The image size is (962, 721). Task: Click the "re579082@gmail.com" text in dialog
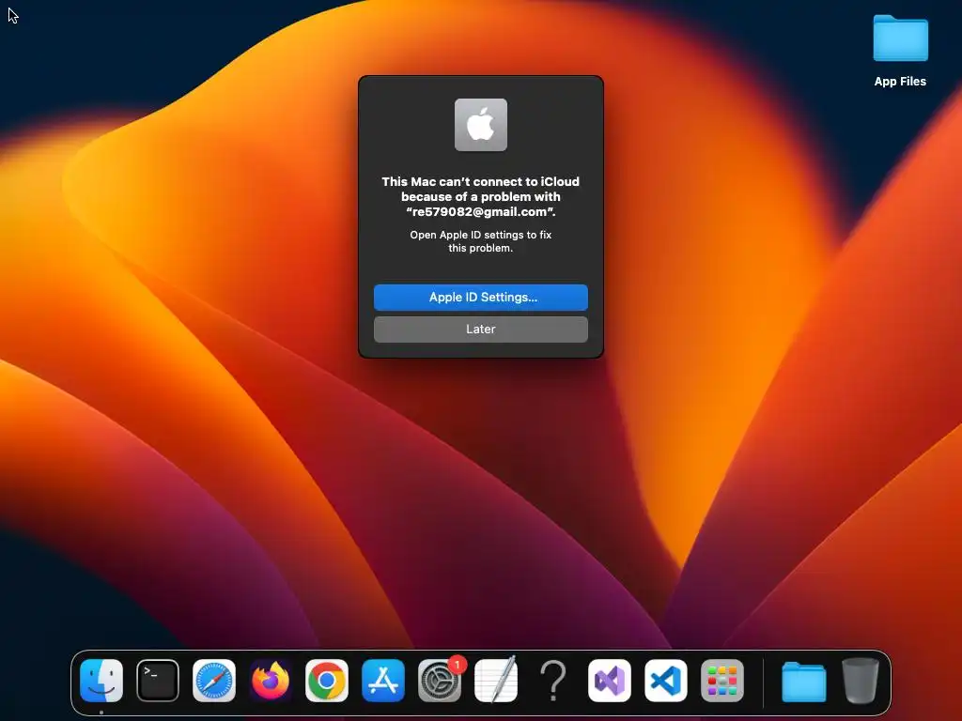[480, 212]
